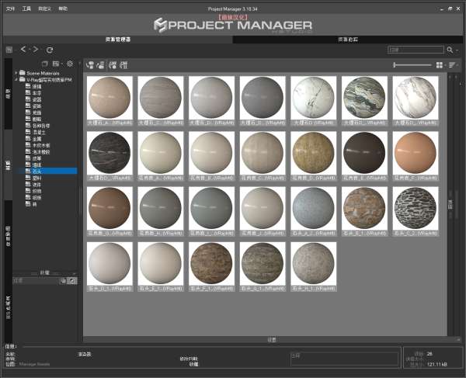466x378 pixels.
Task: Collapse the V-Ray material library tree node
Action: [x=16, y=79]
